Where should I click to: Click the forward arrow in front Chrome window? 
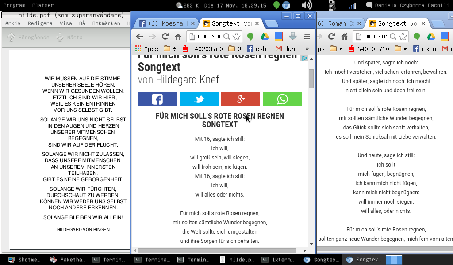point(152,36)
